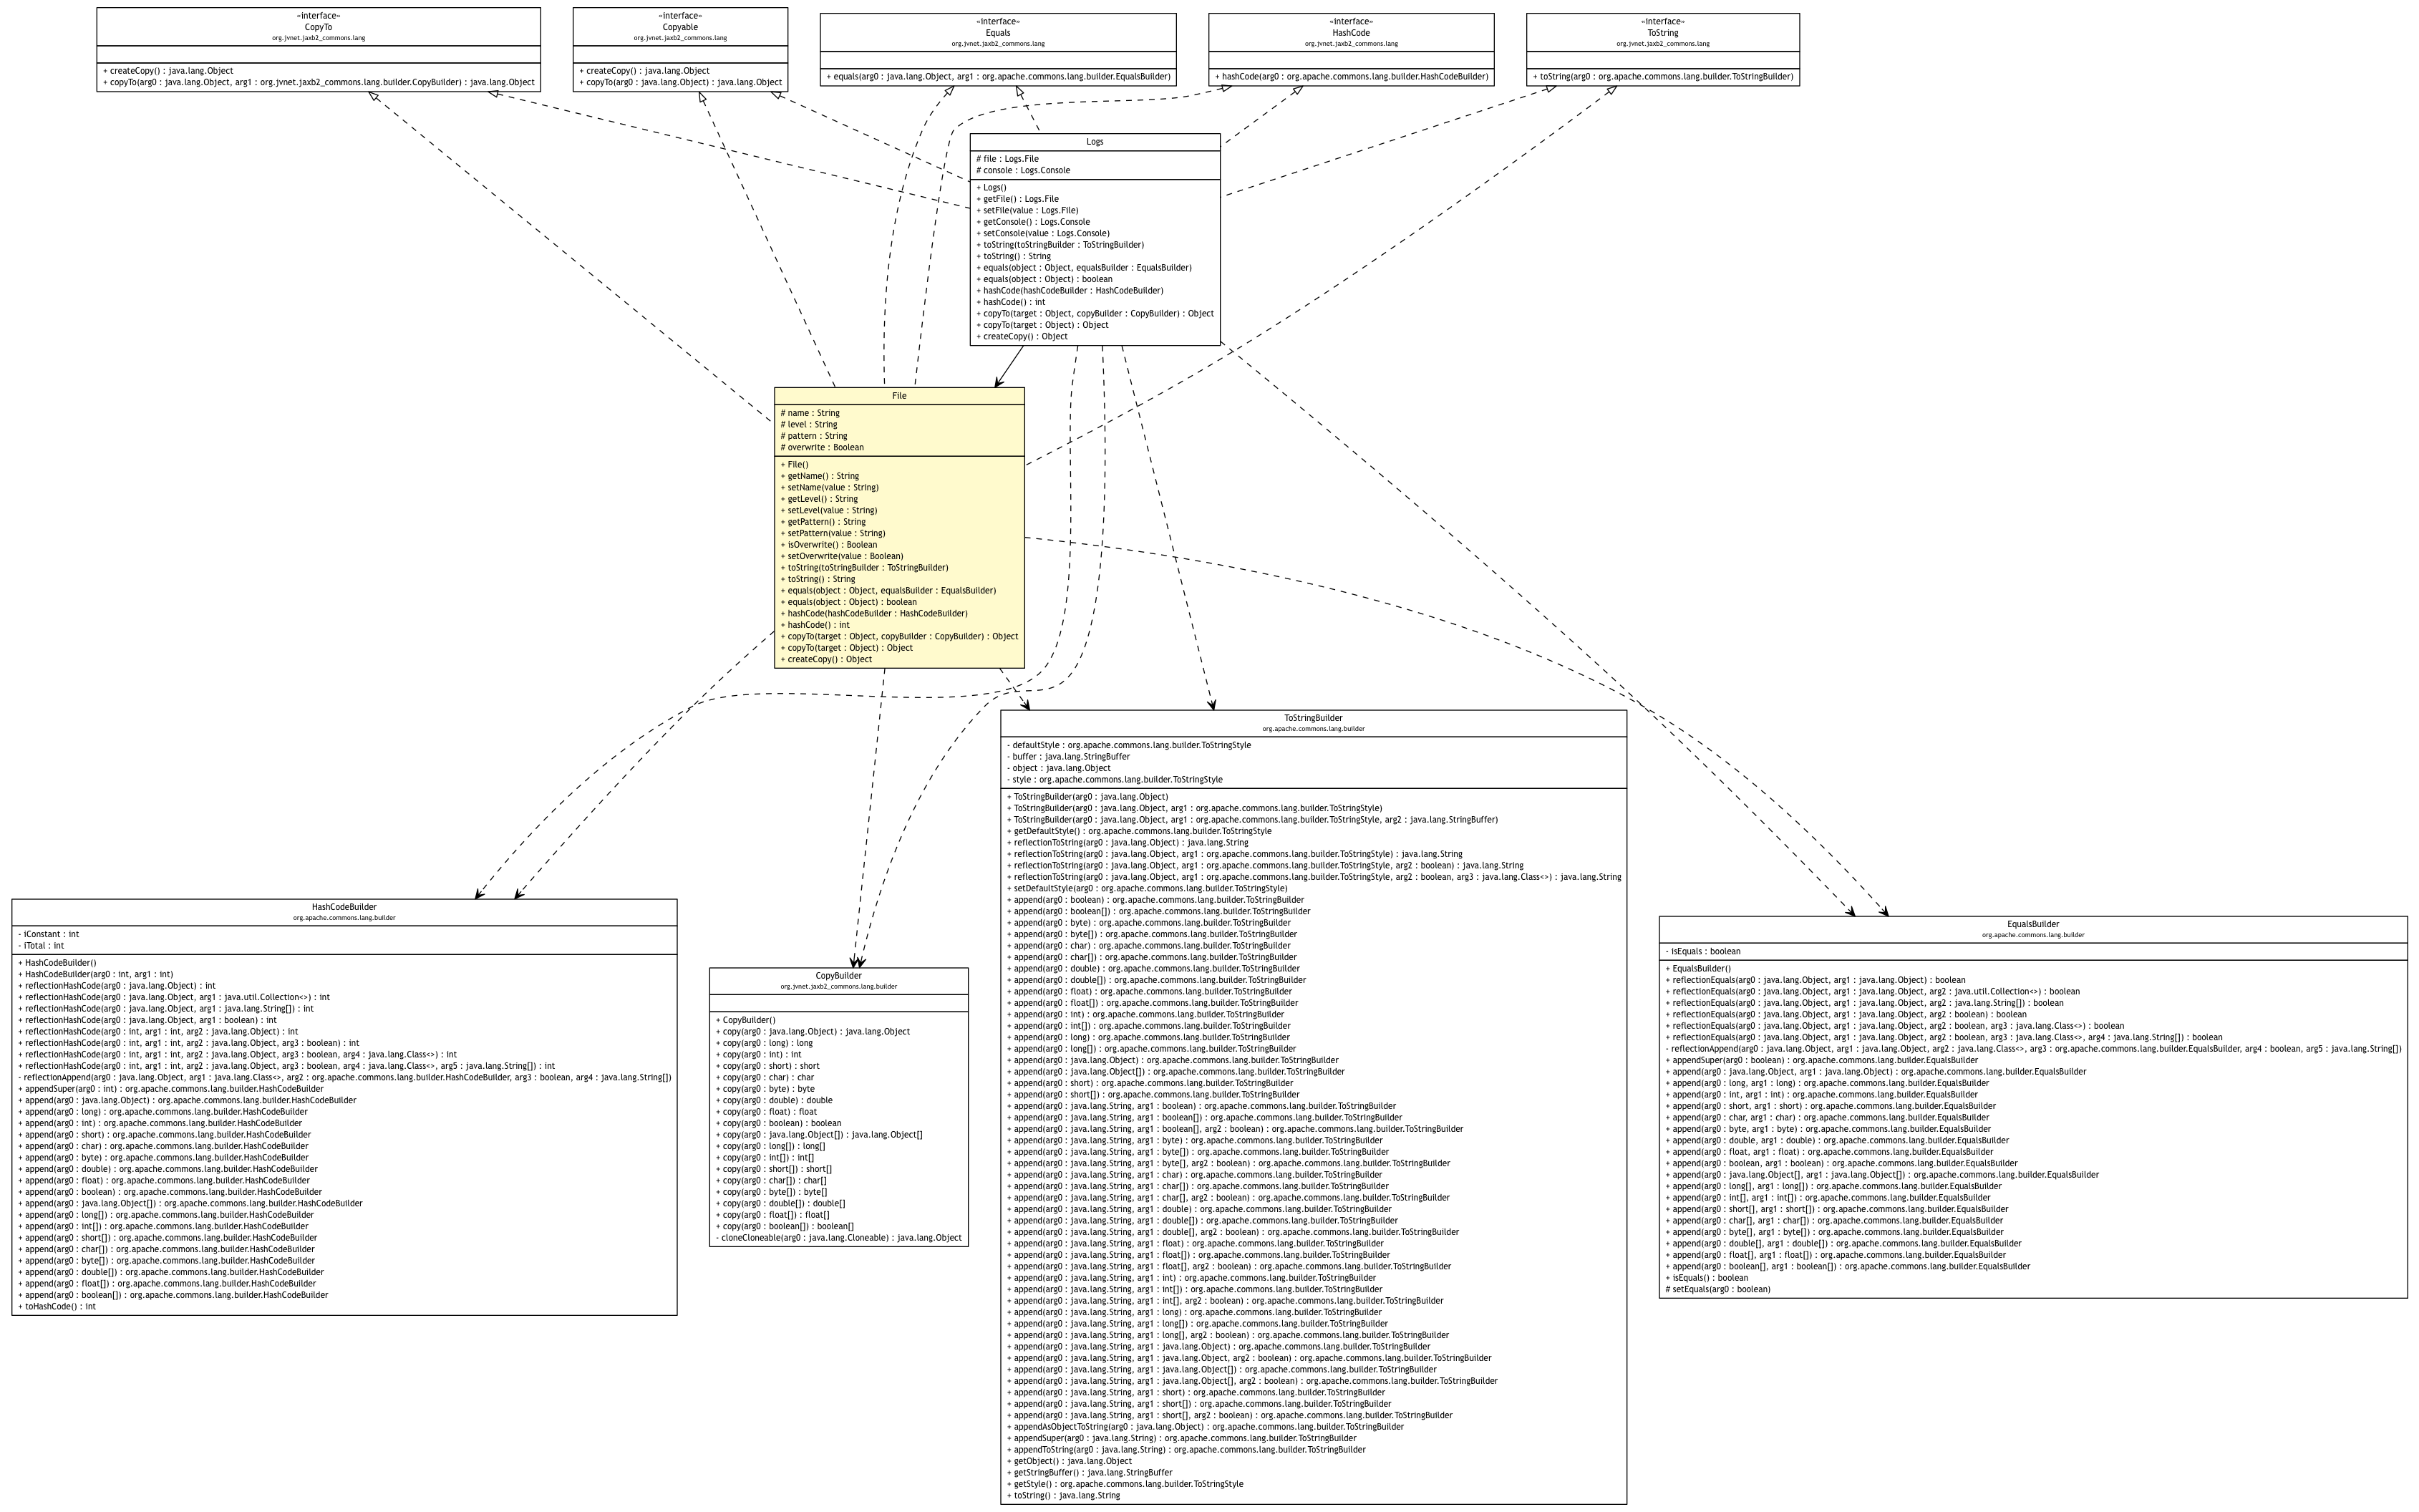Select '- iTotal : int' in HashCodeBuilder
This screenshot has width=2419, height=1512.
coord(41,946)
